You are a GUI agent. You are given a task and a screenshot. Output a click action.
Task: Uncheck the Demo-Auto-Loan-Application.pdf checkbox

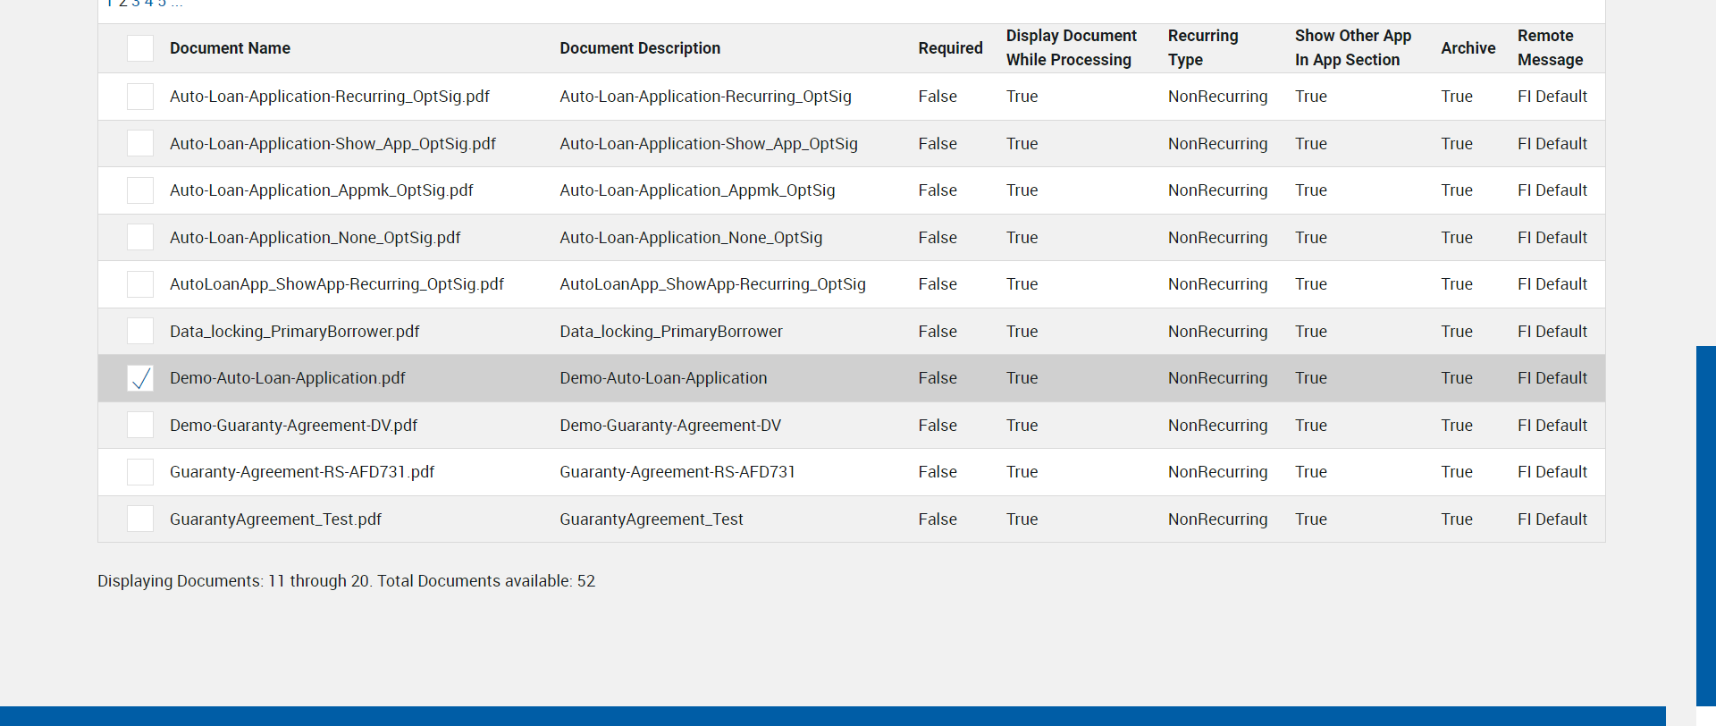(140, 378)
